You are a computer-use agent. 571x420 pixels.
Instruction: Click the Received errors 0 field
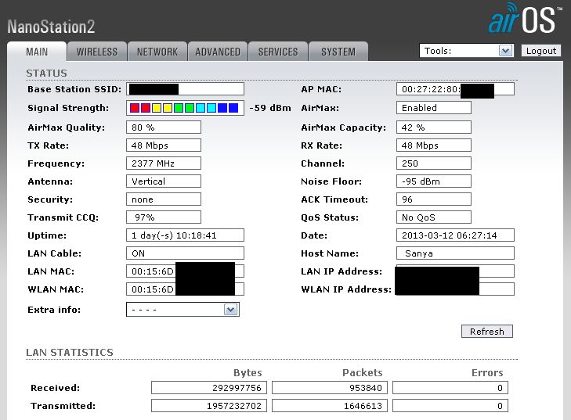pyautogui.click(x=450, y=388)
